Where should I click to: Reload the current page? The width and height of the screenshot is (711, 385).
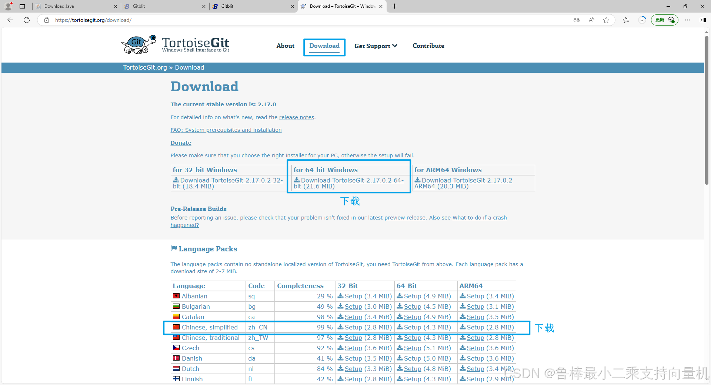[x=26, y=20]
